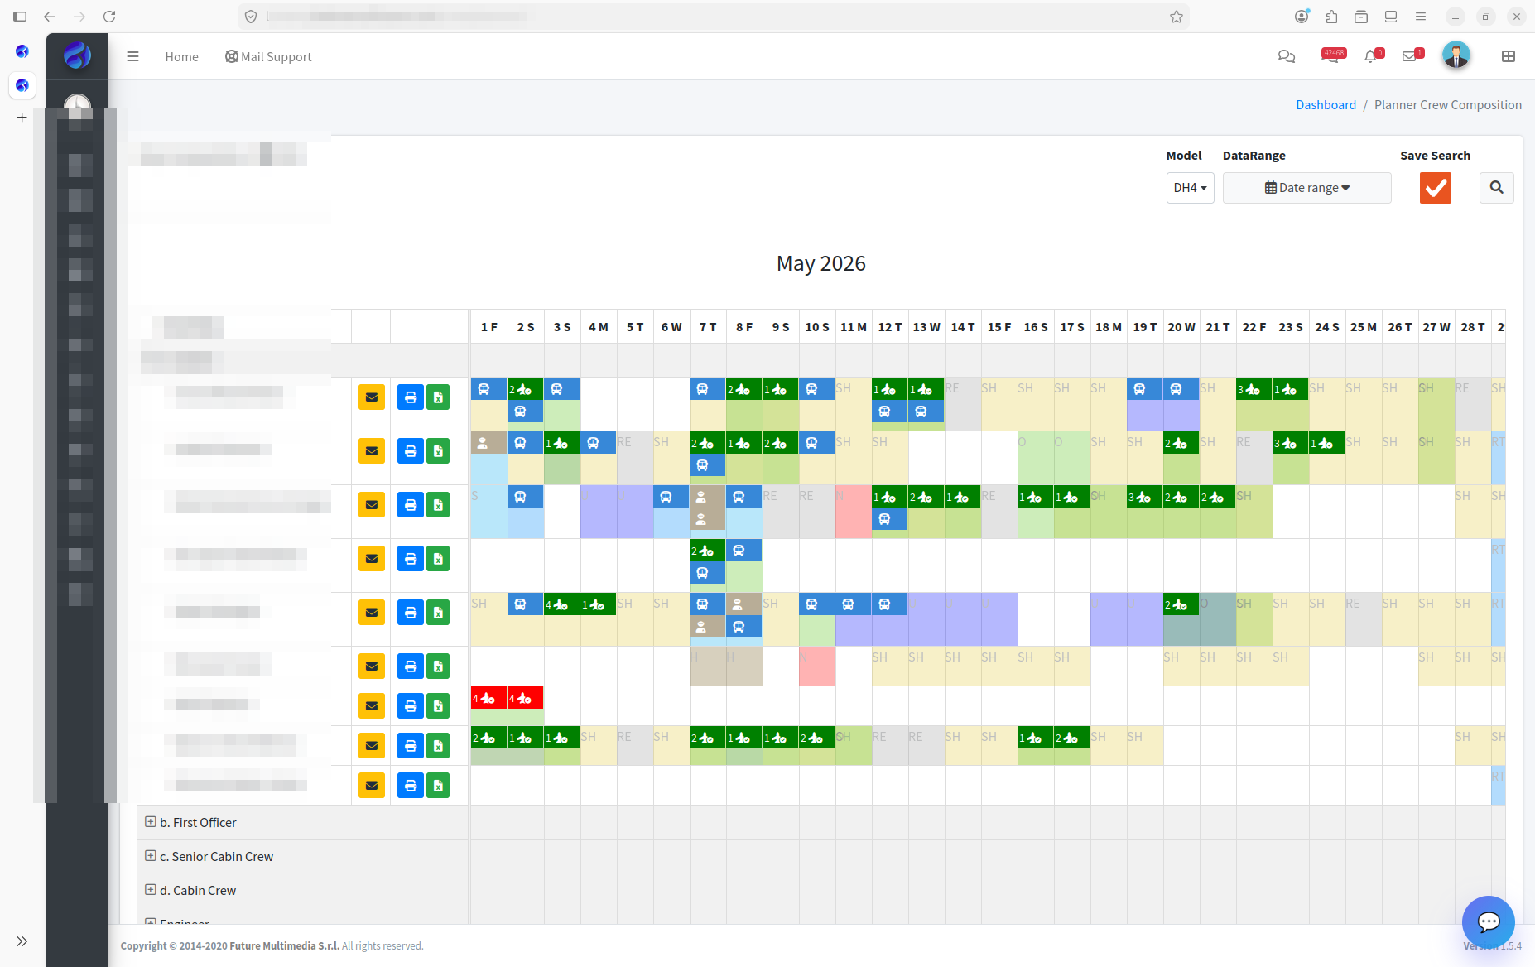Screen dimensions: 1535x967
Task: Click blue print icon in first crew row
Action: click(x=411, y=397)
